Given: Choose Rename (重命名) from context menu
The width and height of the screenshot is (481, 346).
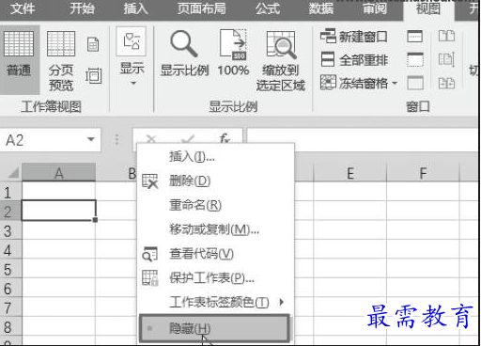Looking at the screenshot, I should 216,205.
